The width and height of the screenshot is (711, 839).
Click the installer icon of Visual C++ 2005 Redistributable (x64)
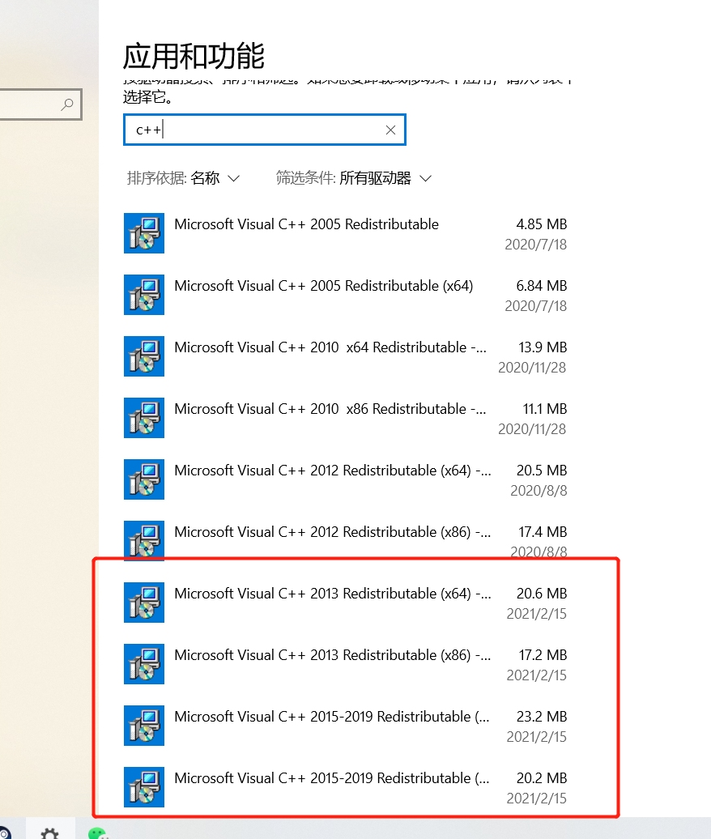coord(144,295)
